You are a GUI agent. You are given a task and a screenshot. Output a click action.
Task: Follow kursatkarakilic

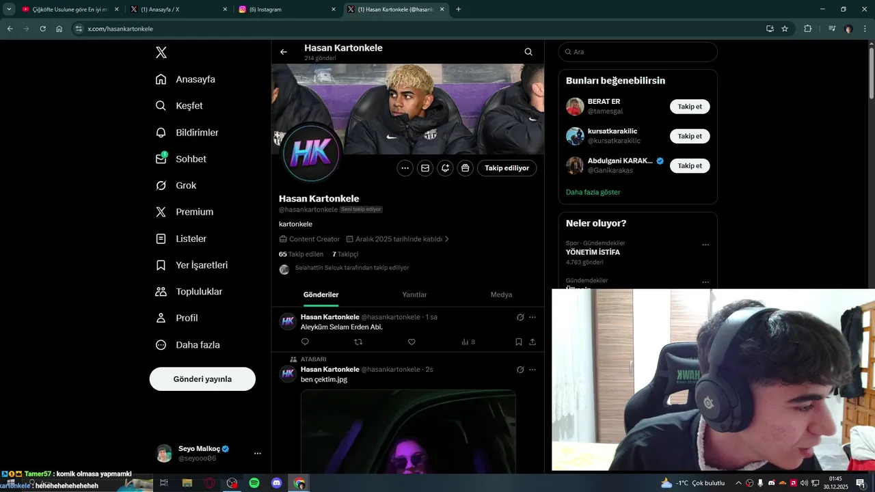(690, 136)
